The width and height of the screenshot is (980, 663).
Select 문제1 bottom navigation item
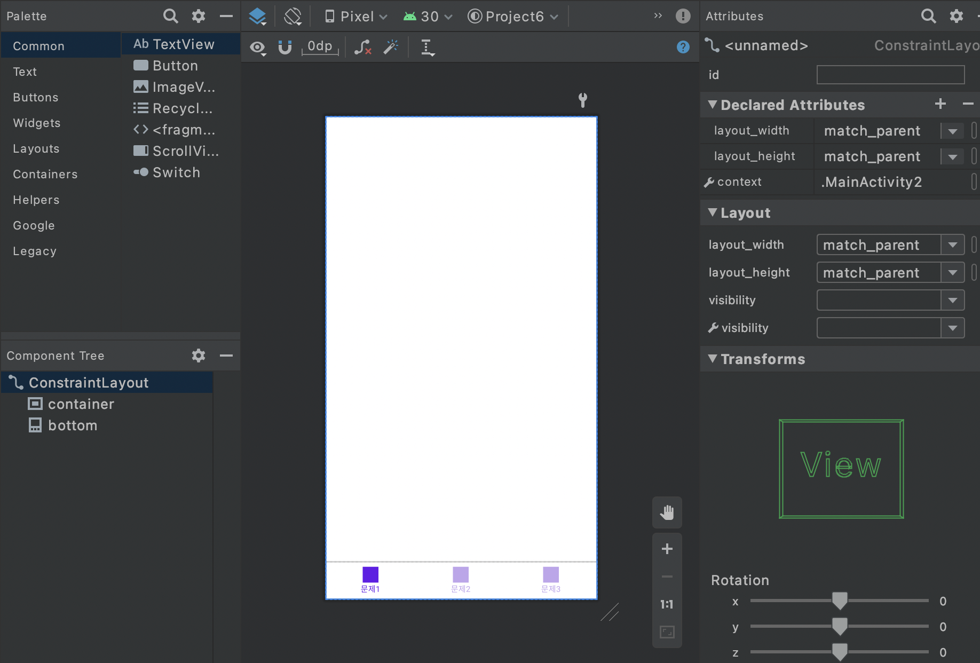pos(370,580)
